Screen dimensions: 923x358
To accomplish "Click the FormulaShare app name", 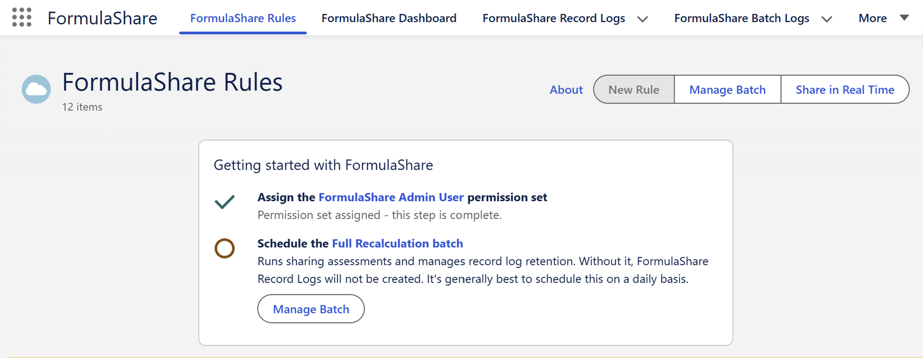I will tap(102, 18).
